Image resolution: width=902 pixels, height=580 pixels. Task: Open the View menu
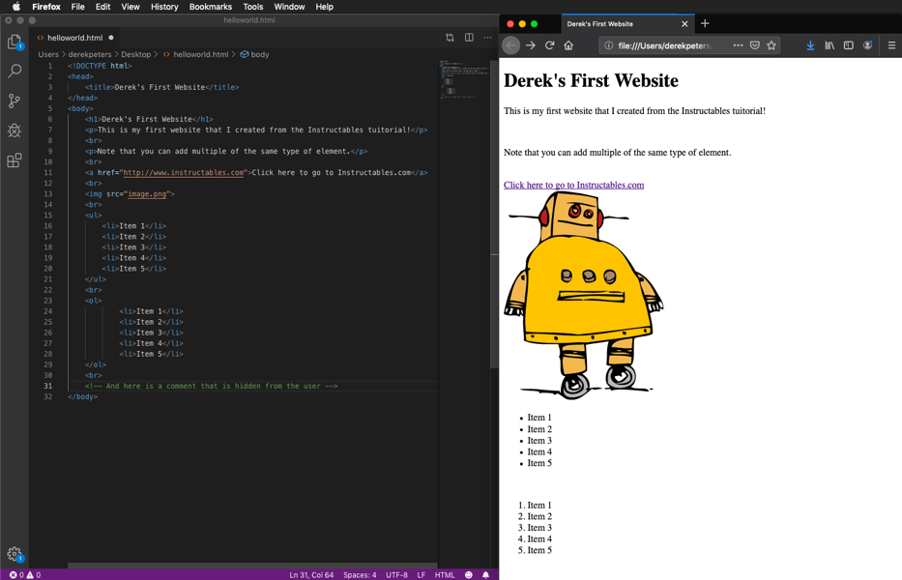pos(130,7)
